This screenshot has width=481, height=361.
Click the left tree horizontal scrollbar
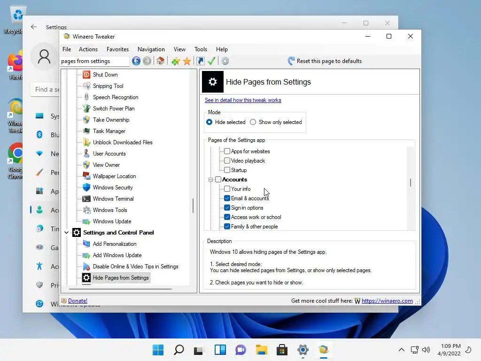[x=120, y=289]
